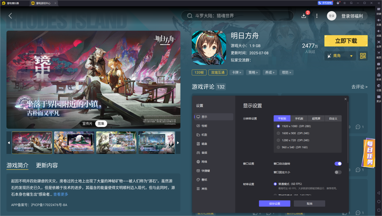Click the yellow 立即下载 button
Viewport: 382px width, 216px height.
coord(346,41)
